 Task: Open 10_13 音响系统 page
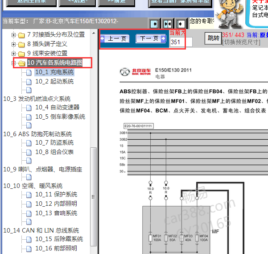tap(56, 213)
